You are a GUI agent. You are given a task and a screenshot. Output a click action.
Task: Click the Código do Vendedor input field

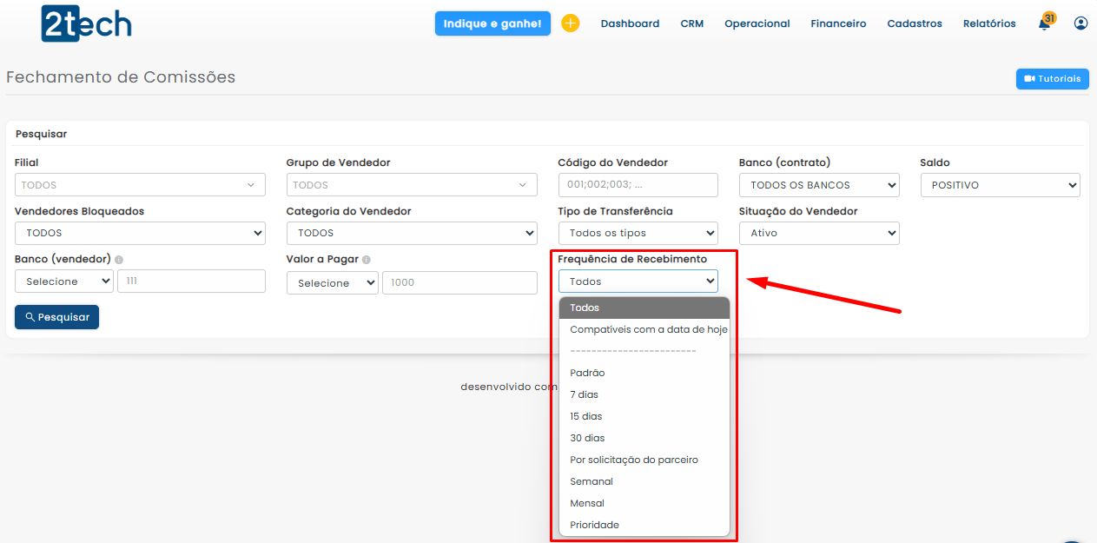[638, 185]
